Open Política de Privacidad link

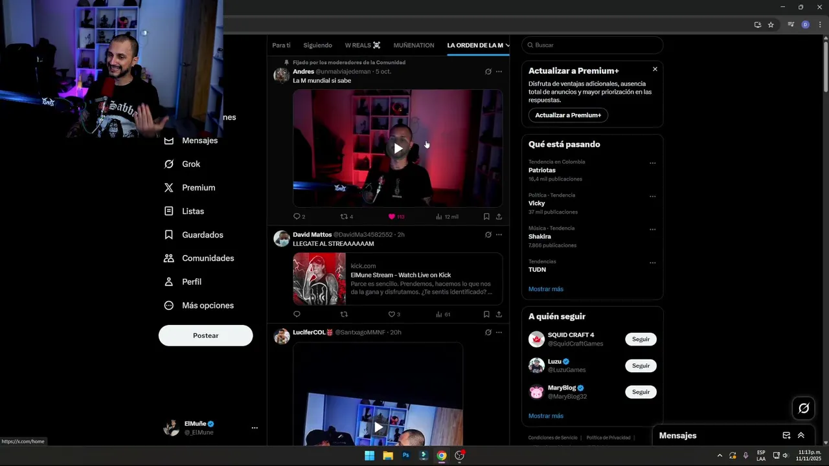coord(608,438)
